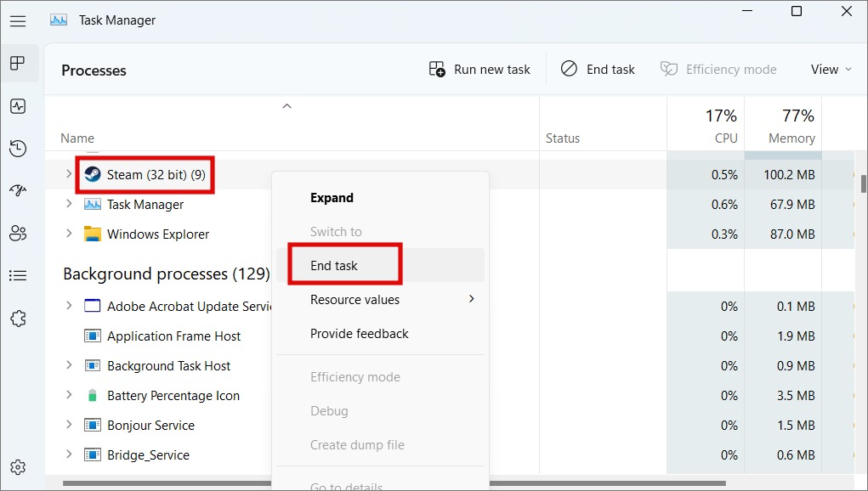Open the Details page in sidebar

click(18, 275)
